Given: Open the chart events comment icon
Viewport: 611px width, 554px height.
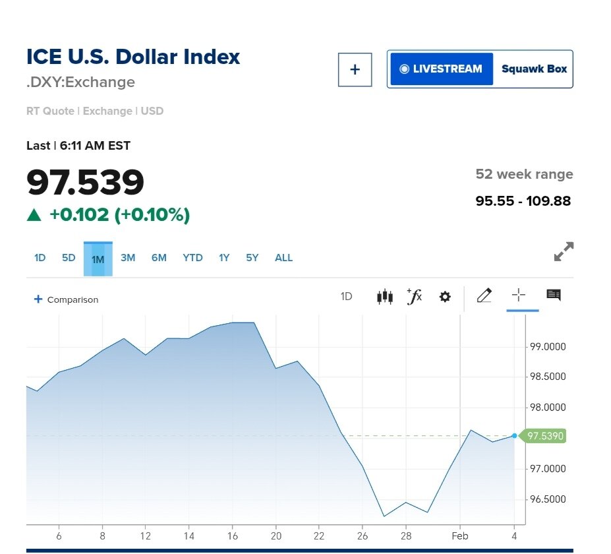Looking at the screenshot, I should (554, 295).
